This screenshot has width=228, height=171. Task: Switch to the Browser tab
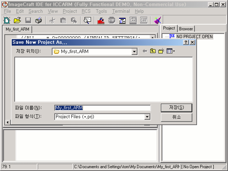[186, 29]
